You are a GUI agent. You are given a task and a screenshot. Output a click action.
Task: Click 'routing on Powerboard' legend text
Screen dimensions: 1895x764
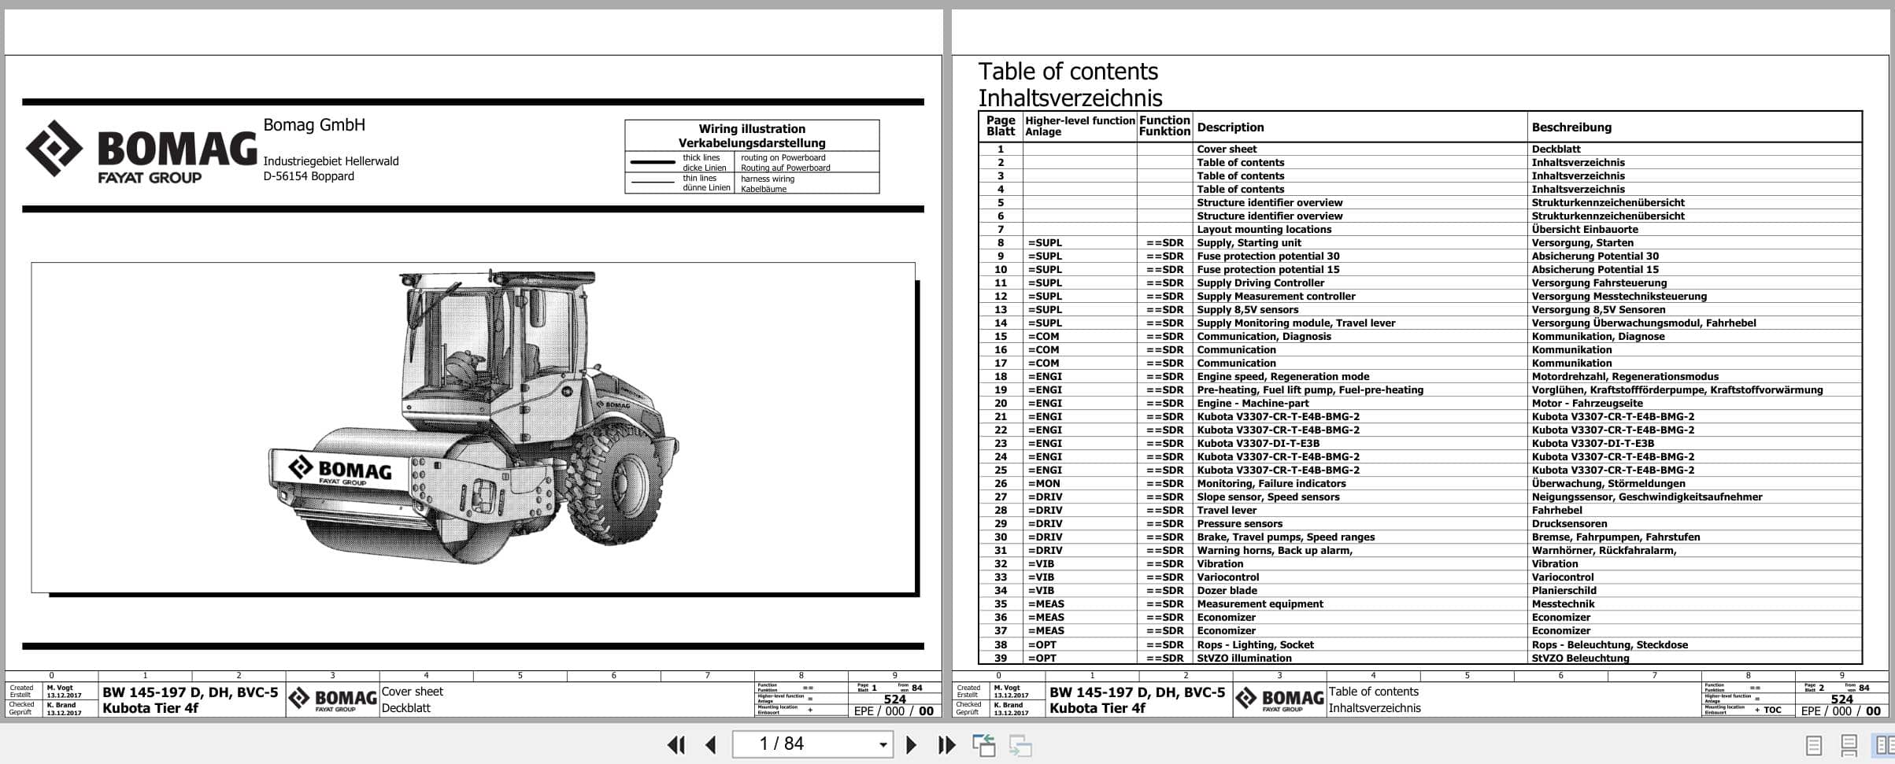click(x=783, y=158)
